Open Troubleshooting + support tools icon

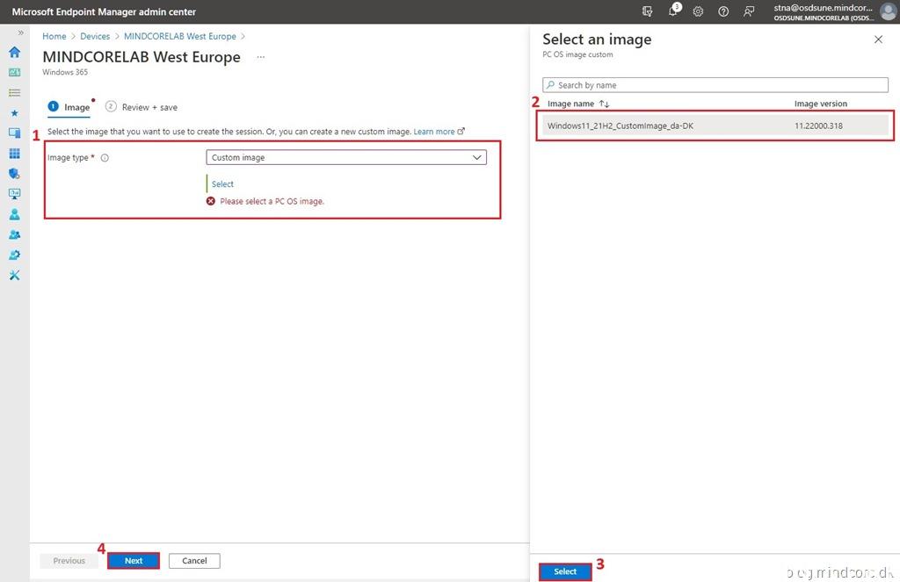click(x=14, y=276)
